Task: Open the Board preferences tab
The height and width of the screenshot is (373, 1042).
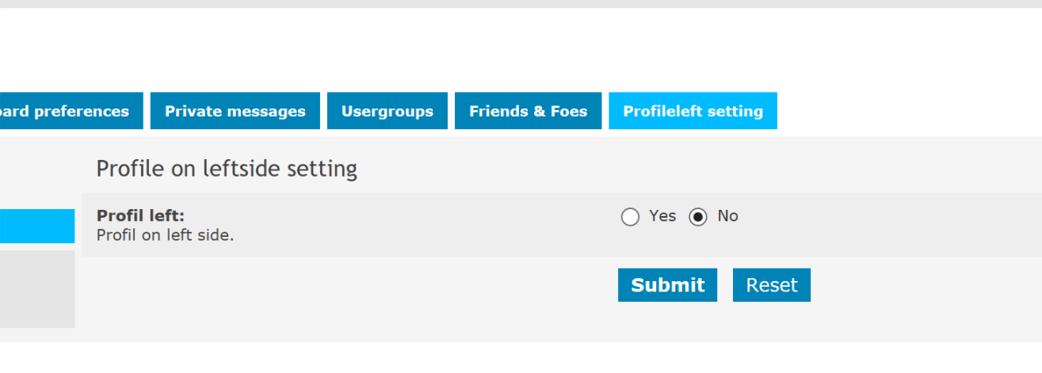Action: [x=71, y=111]
